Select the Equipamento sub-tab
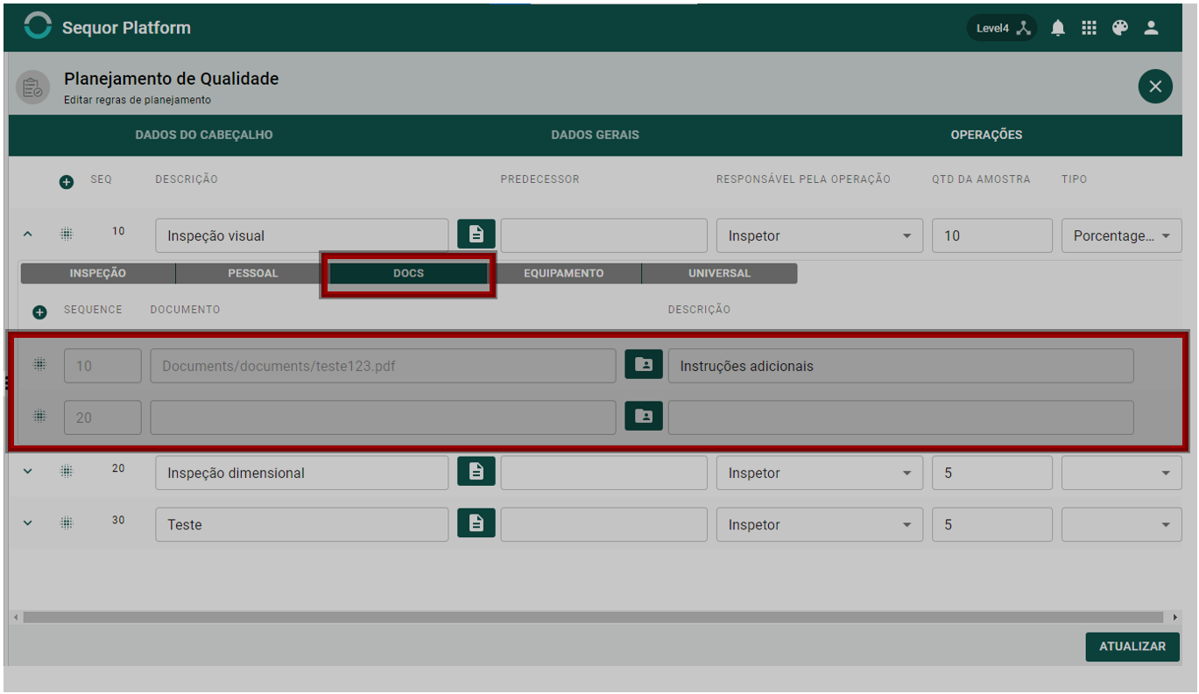This screenshot has height=694, width=1199. click(564, 273)
